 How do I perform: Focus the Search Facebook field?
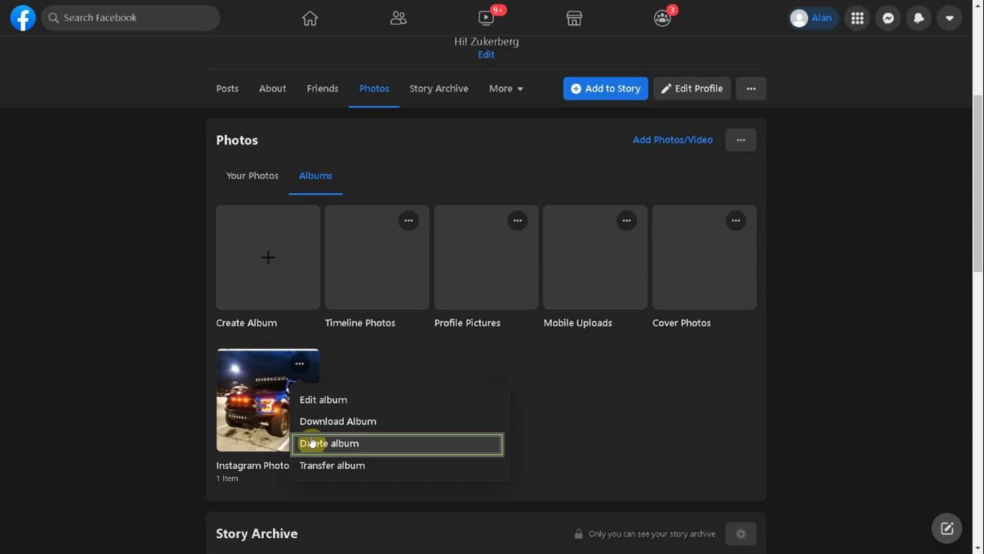(x=130, y=18)
